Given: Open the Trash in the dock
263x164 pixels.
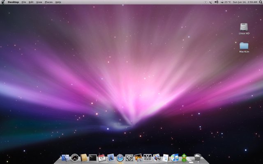Looking at the screenshot, I should point(198,157).
